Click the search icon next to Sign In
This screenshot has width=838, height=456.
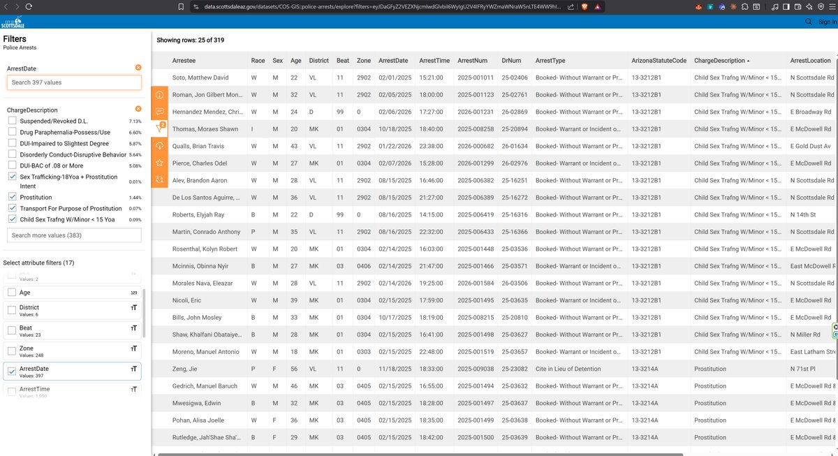pos(808,22)
